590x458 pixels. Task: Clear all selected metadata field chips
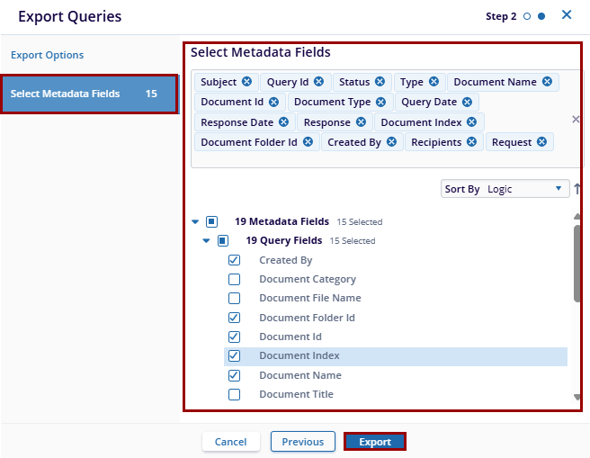576,119
